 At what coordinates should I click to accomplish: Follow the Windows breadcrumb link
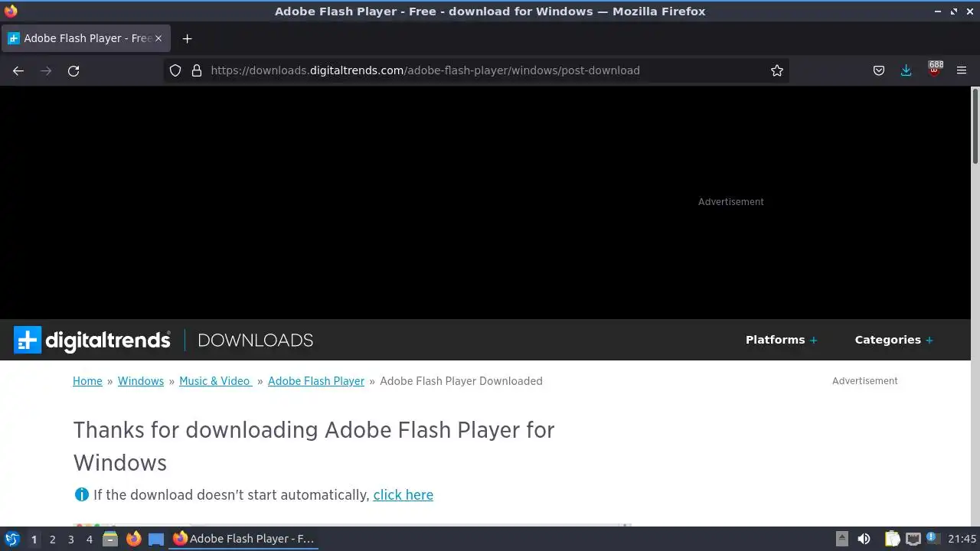(x=141, y=381)
